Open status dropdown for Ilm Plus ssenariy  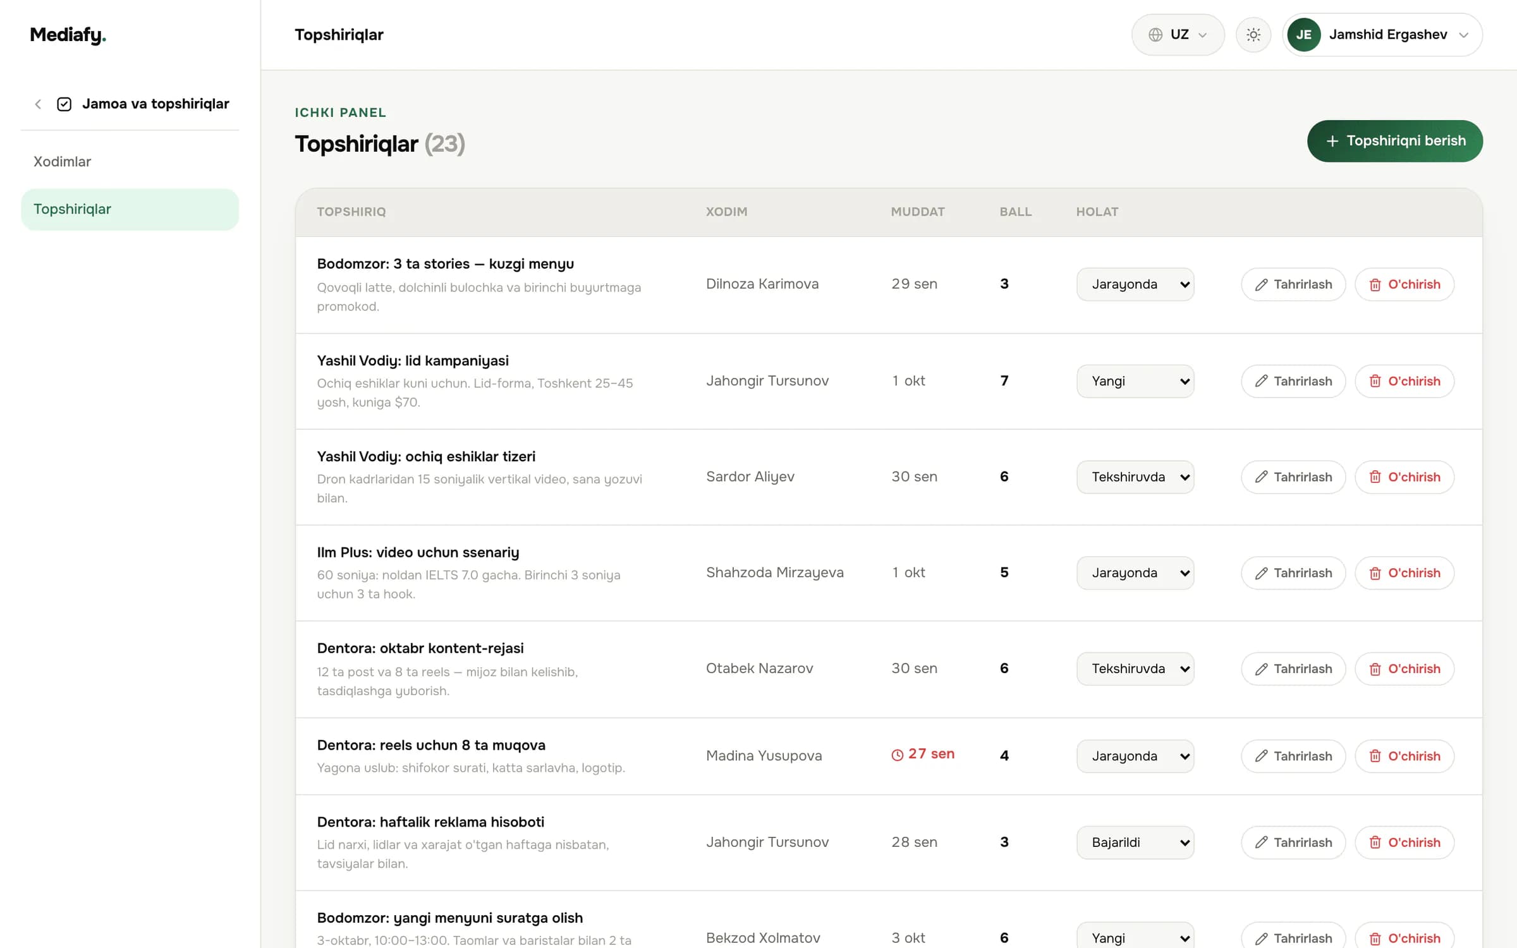coord(1135,573)
